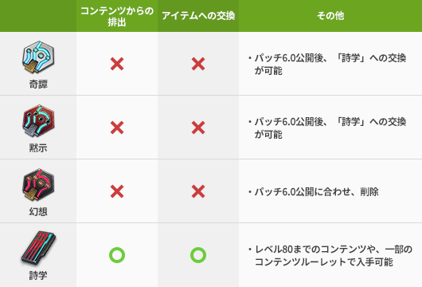Select the コンテンツからの排出 column header
The height and width of the screenshot is (287, 422).
click(117, 16)
